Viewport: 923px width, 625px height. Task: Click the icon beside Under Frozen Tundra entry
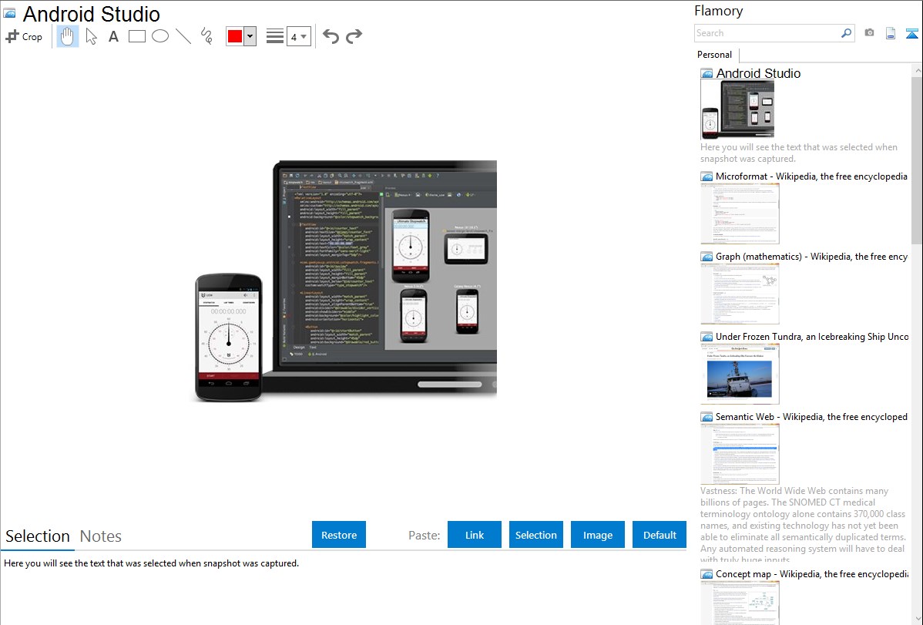(707, 337)
